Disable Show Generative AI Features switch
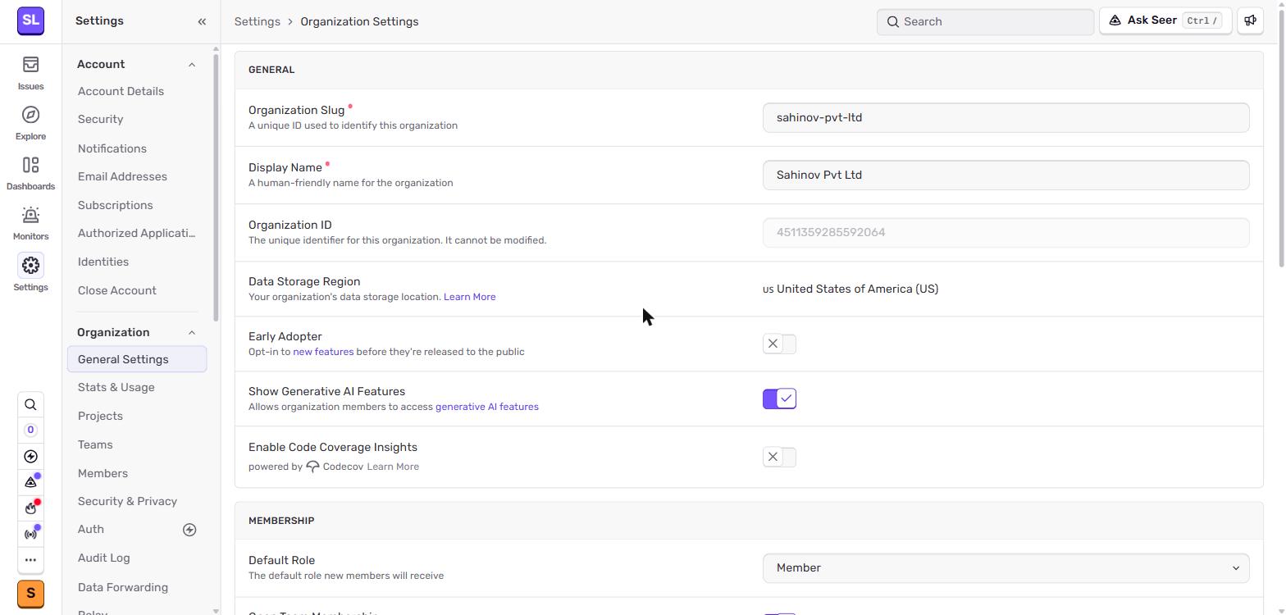This screenshot has width=1286, height=615. (779, 399)
